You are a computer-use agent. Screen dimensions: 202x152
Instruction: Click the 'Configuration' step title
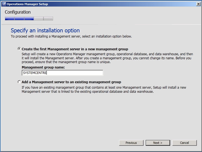click(18, 12)
